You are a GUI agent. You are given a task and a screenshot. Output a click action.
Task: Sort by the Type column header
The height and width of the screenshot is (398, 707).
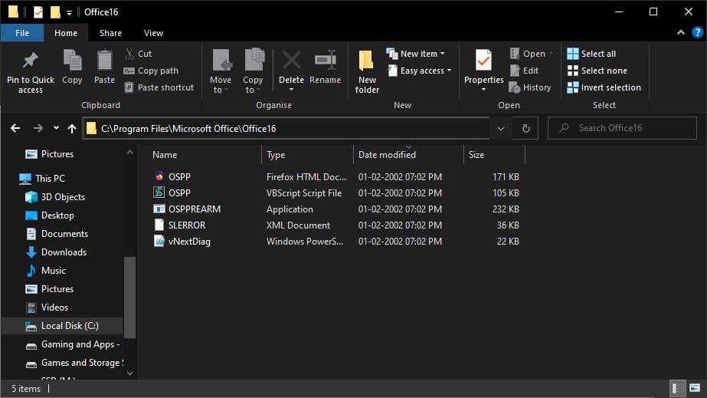307,155
